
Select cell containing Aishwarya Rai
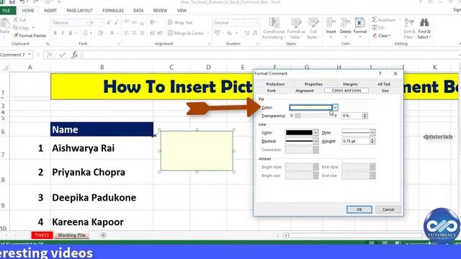point(102,148)
